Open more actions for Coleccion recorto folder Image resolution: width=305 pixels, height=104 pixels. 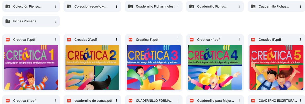click(116, 6)
